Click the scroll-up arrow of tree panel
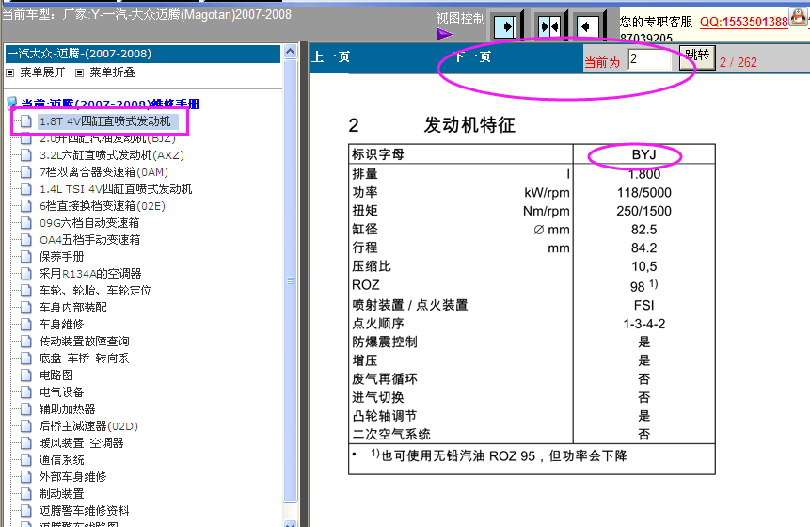 291,52
